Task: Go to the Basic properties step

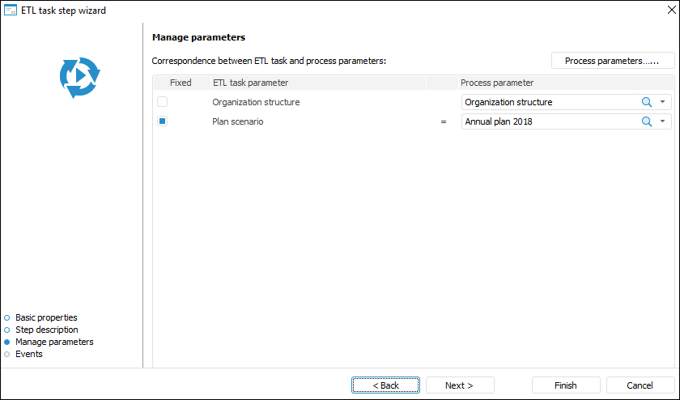Action: click(x=46, y=317)
